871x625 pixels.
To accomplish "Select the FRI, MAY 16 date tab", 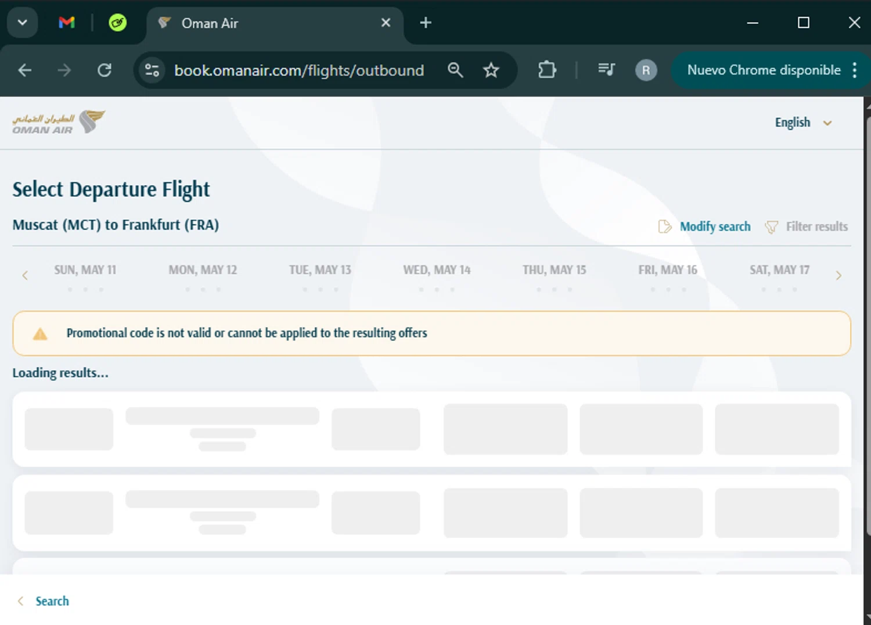I will click(x=668, y=276).
